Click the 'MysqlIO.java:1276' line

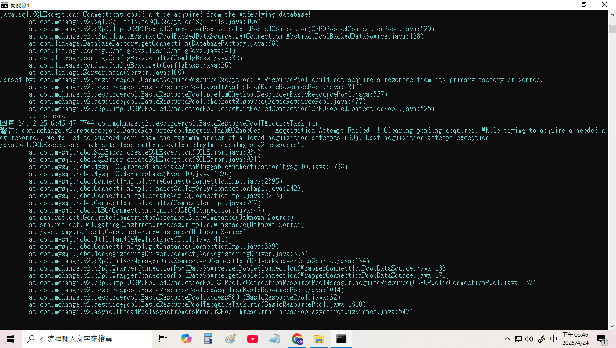point(130,174)
